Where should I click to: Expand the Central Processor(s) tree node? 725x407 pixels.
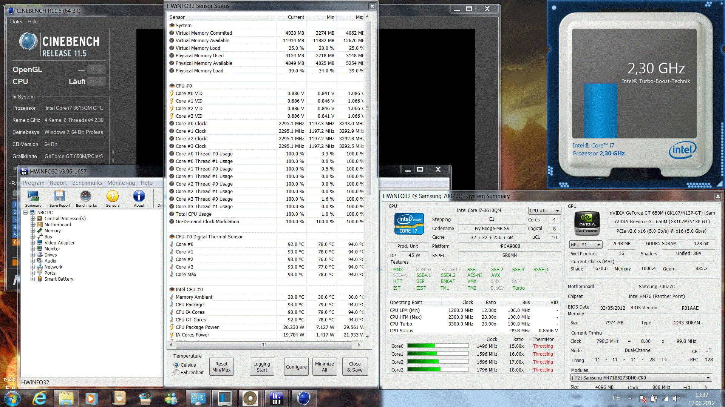[32, 218]
